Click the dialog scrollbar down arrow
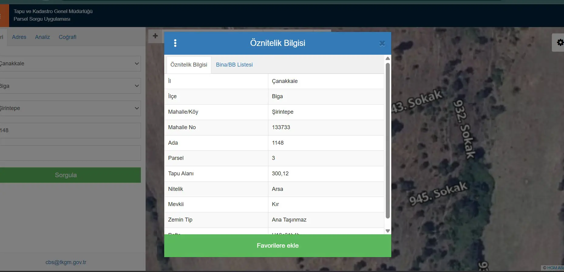The image size is (564, 272). [x=388, y=231]
